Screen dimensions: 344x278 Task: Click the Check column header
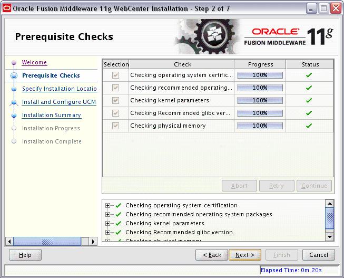[182, 64]
